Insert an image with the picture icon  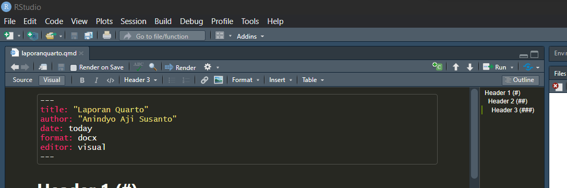click(x=219, y=80)
